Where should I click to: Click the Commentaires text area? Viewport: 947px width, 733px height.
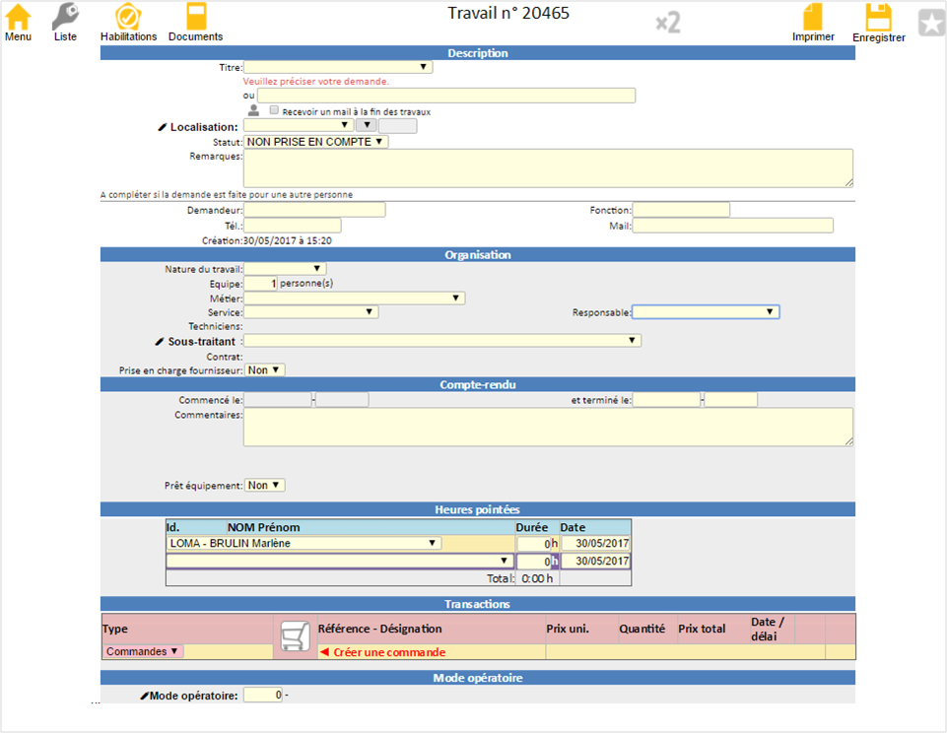pos(548,428)
